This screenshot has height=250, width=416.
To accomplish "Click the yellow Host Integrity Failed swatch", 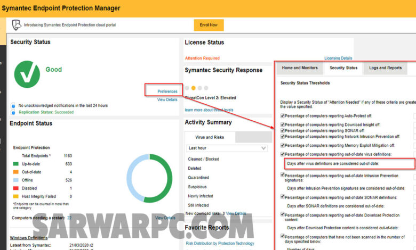I will pyautogui.click(x=16, y=196).
